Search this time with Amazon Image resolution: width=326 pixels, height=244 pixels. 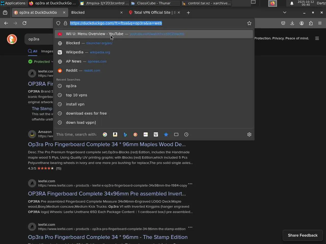coord(115,134)
